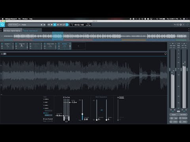This screenshot has width=190, height=142.
Task: Open the Presets browser
Action: [24, 25]
